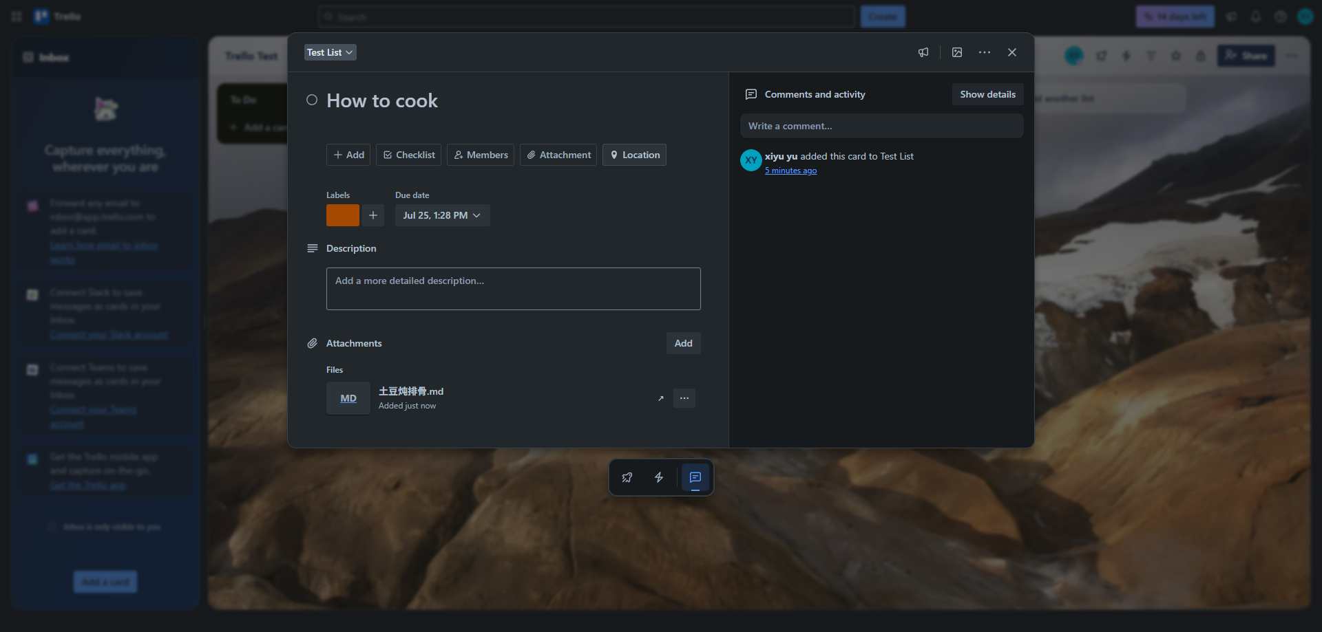Open the MD file thumbnail

coord(348,398)
